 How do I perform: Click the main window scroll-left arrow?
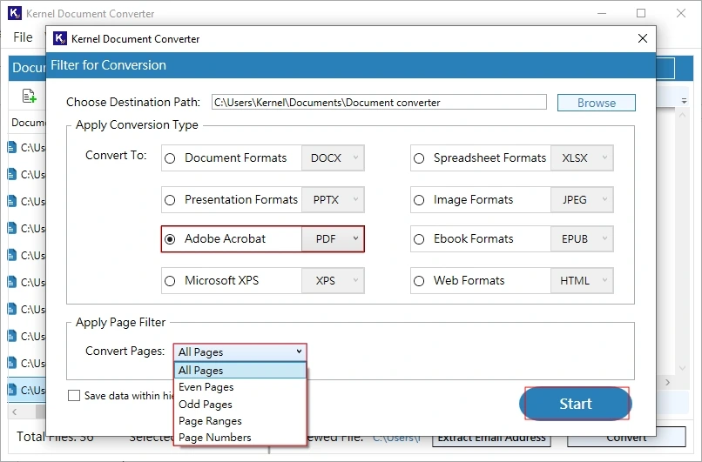14,412
